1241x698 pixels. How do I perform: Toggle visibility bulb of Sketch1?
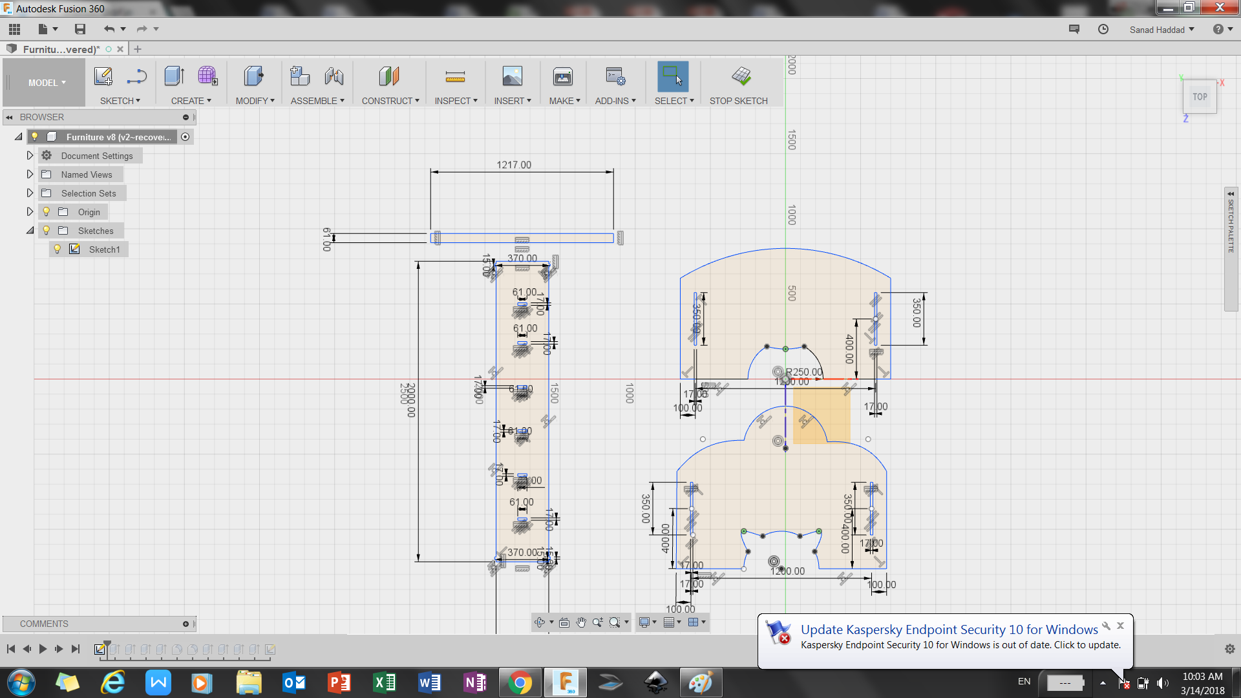57,249
